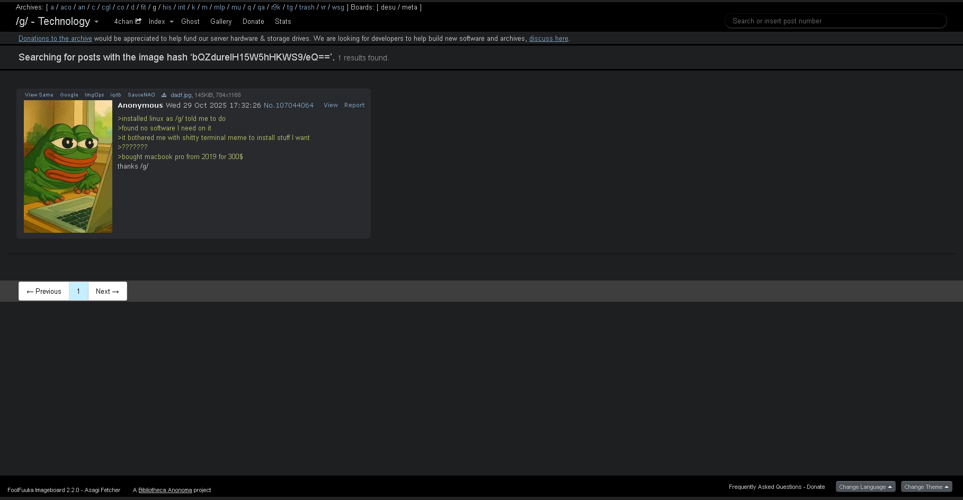
Task: Open the desu board link
Action: click(x=388, y=7)
